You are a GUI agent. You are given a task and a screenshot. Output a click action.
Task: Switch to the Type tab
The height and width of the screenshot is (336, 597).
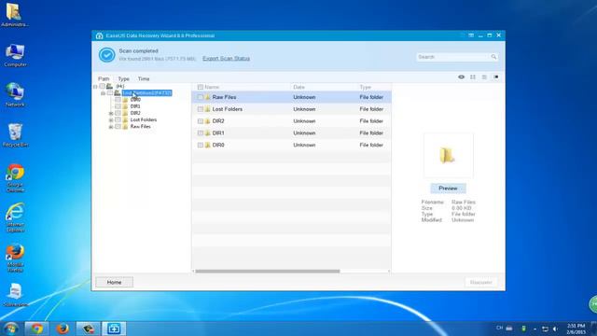(x=123, y=78)
